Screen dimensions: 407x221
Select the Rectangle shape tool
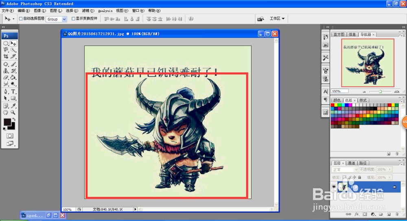tap(13, 98)
